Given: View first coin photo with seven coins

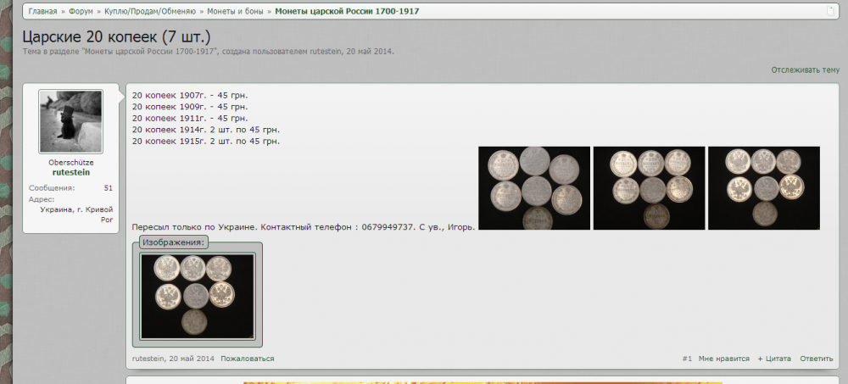Looking at the screenshot, I should tap(533, 188).
